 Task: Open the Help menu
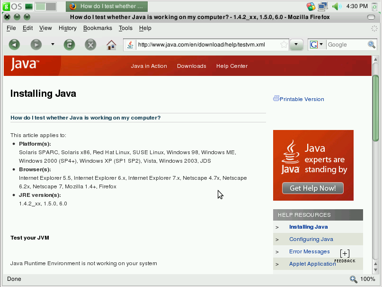[145, 28]
